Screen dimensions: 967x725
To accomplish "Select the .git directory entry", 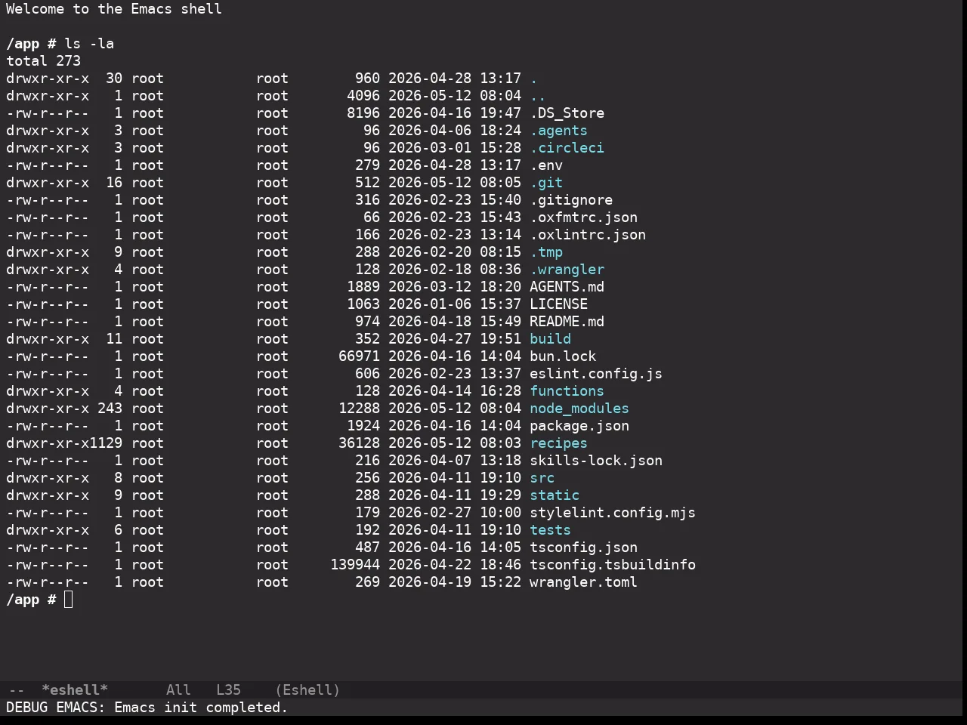I will point(546,183).
